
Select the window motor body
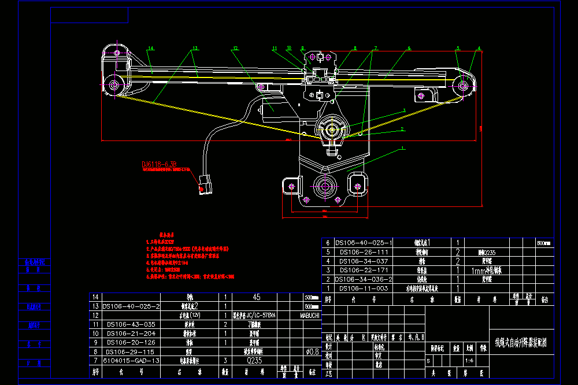pos(272,110)
